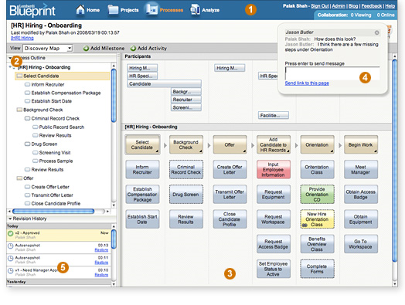Click the chat message input field

tap(332, 73)
